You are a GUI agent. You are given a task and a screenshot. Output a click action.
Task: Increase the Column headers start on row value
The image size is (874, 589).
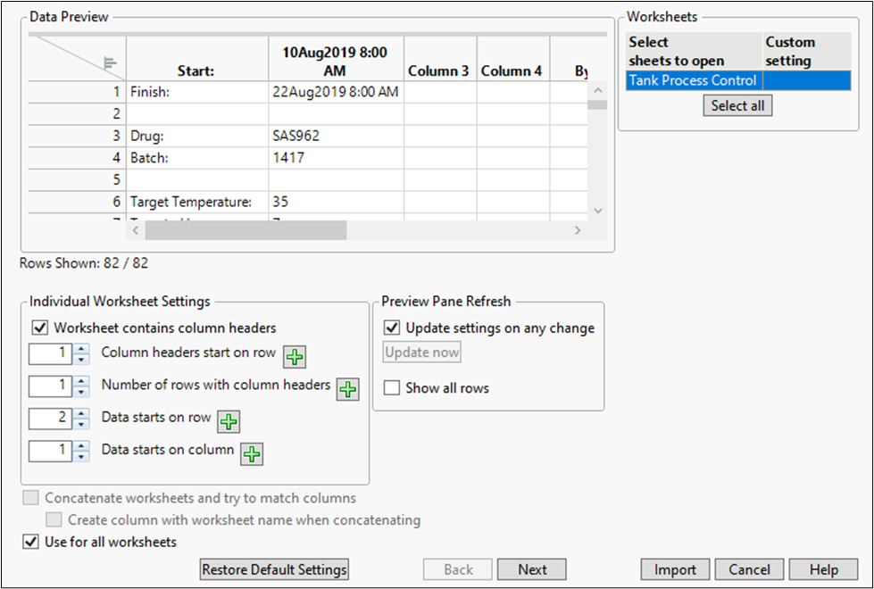point(81,350)
